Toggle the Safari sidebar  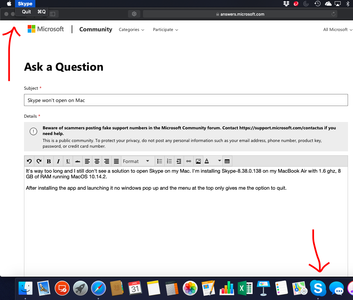[x=53, y=14]
